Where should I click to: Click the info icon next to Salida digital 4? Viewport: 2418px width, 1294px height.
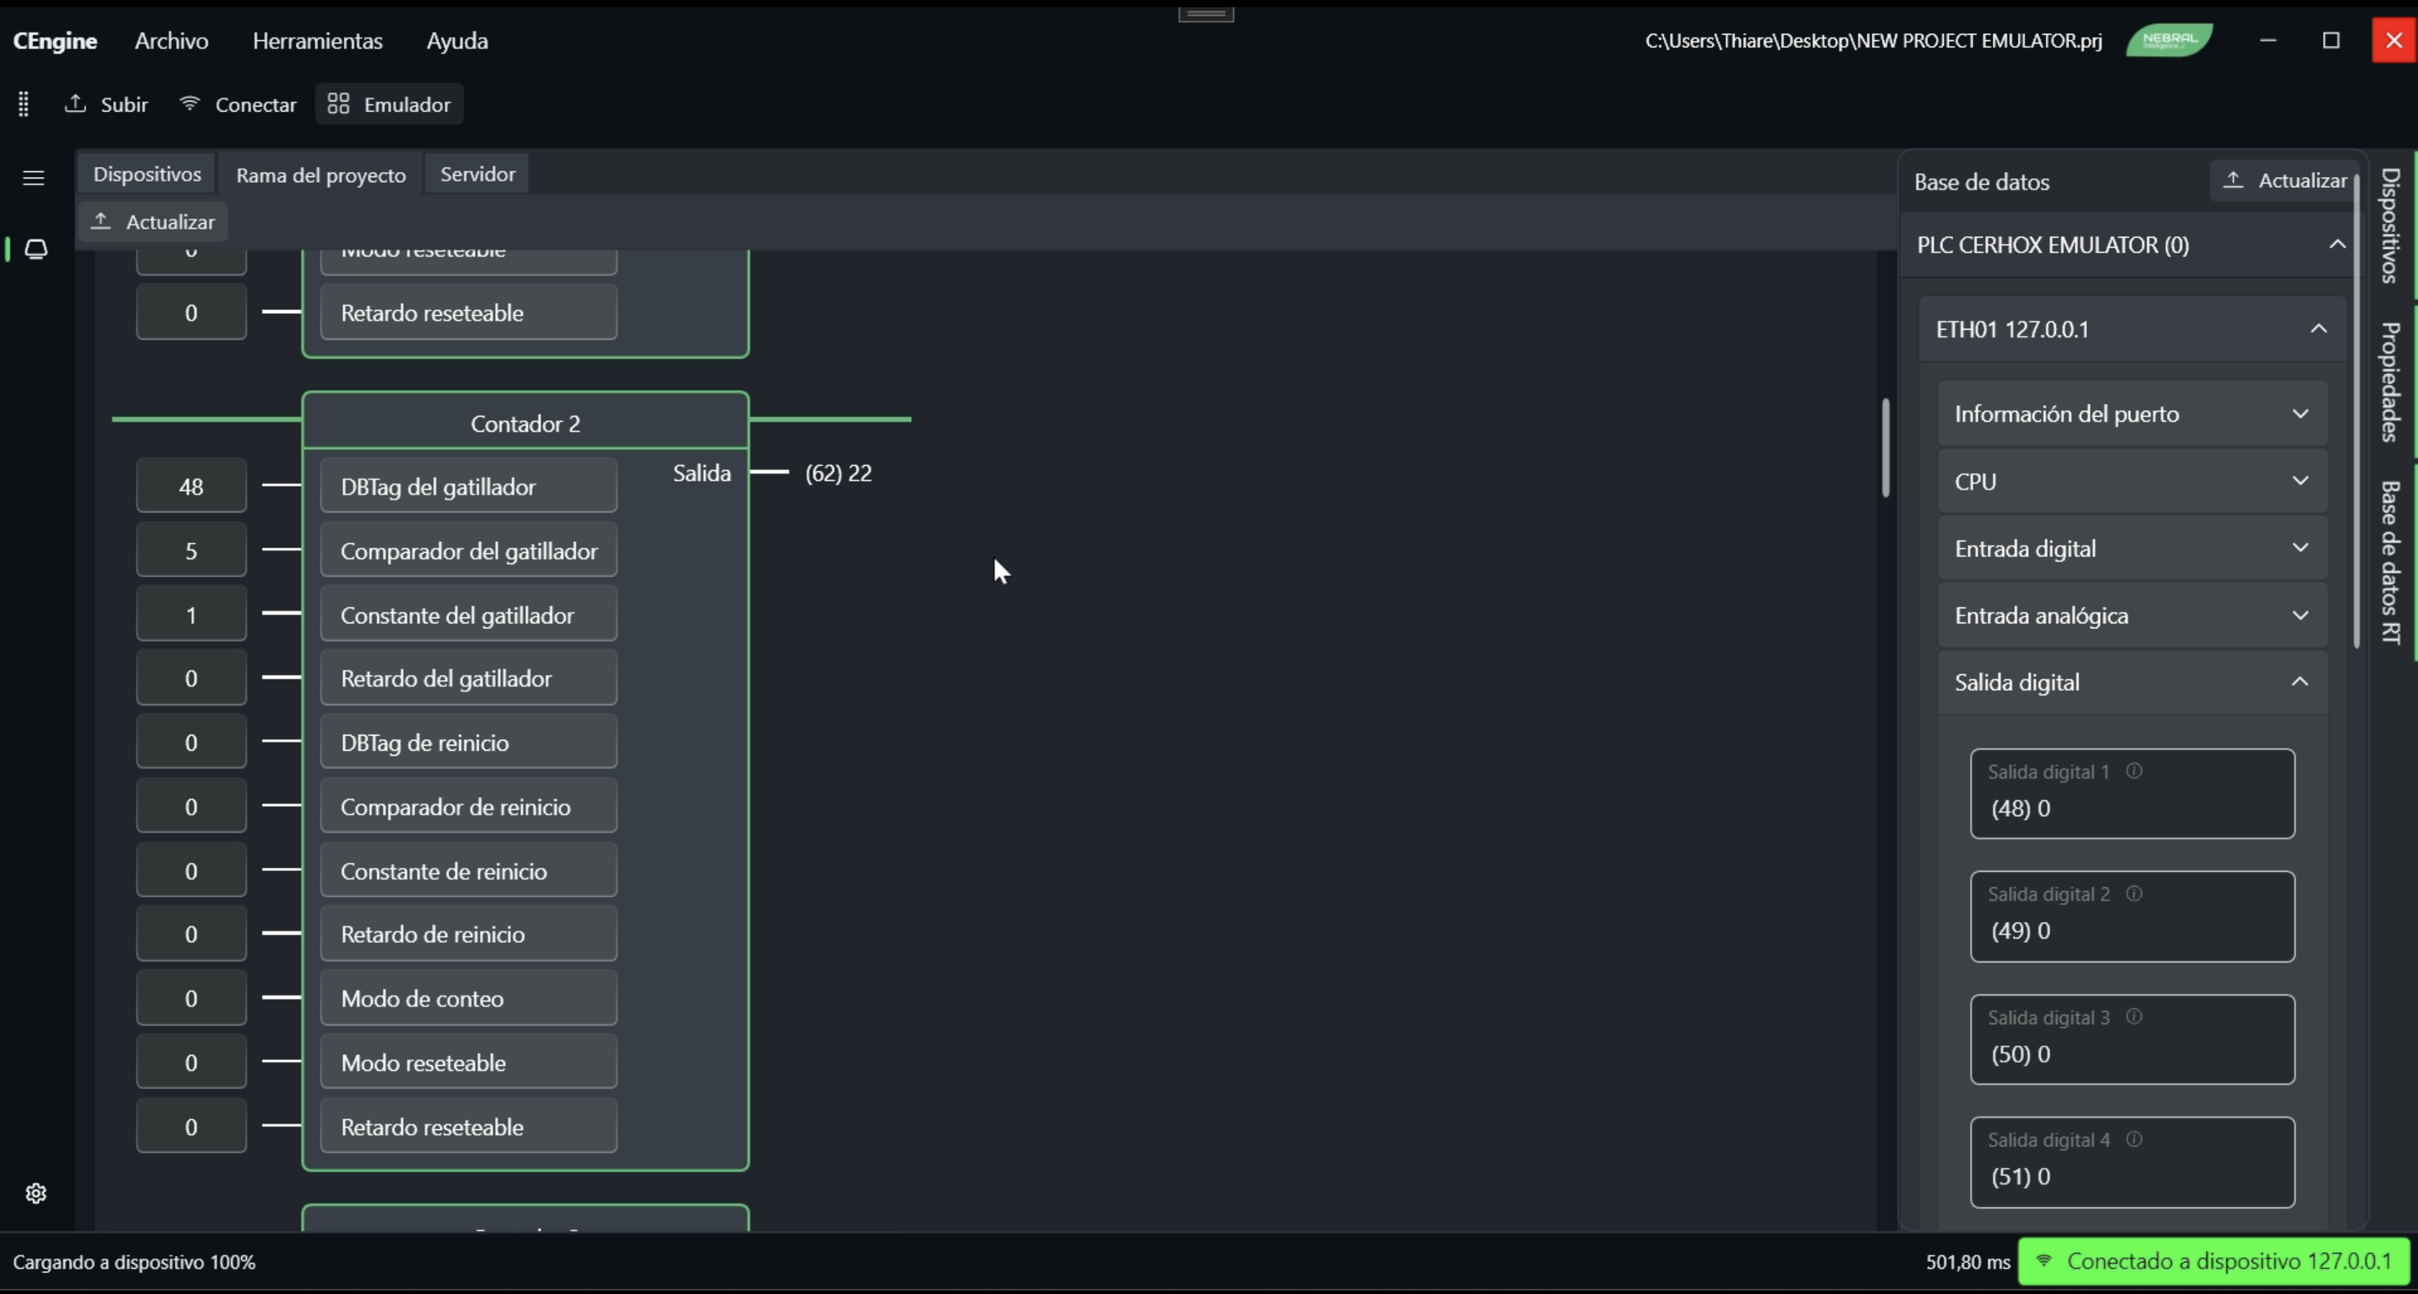(x=2134, y=1139)
